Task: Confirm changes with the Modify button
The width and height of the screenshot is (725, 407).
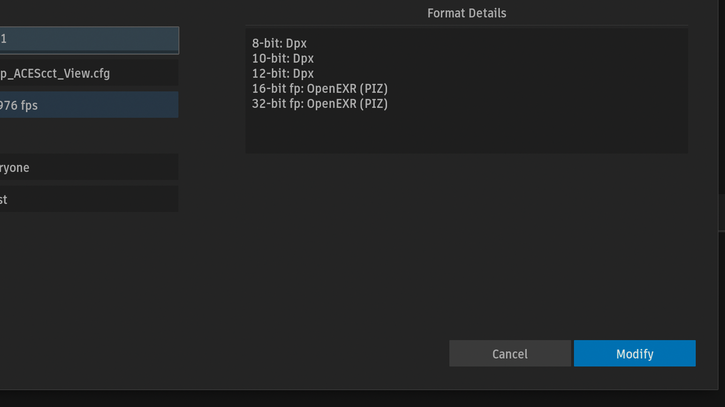Action: coord(634,353)
